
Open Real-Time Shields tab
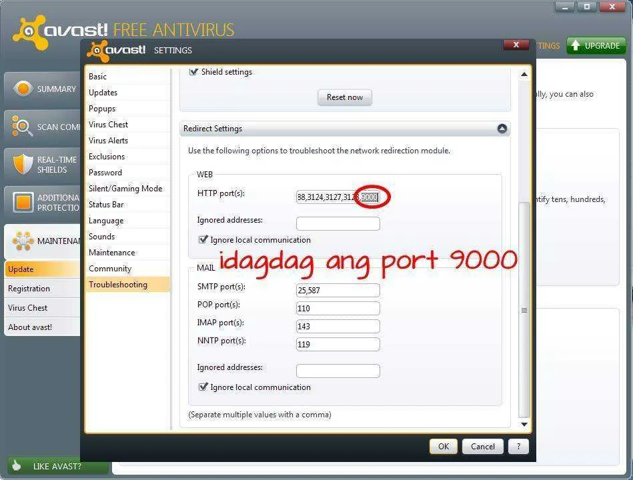click(x=43, y=165)
